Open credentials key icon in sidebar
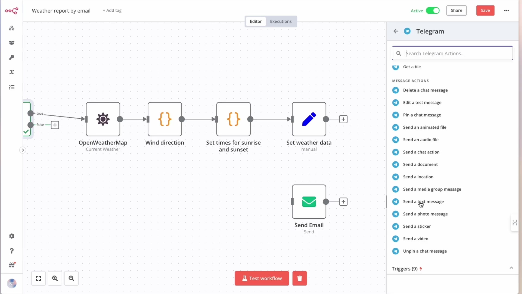 (11, 57)
